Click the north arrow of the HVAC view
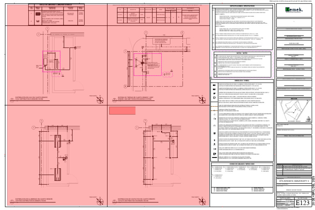This screenshot has width=315, height=210. (x=100, y=100)
